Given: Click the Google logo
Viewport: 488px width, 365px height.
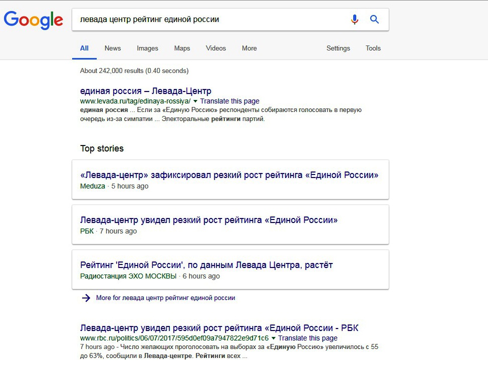Looking at the screenshot, I should [x=33, y=20].
